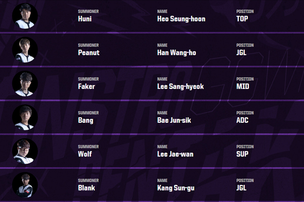The height and width of the screenshot is (202, 304).
Task: Select Faker's profile picture
Action: tap(25, 83)
